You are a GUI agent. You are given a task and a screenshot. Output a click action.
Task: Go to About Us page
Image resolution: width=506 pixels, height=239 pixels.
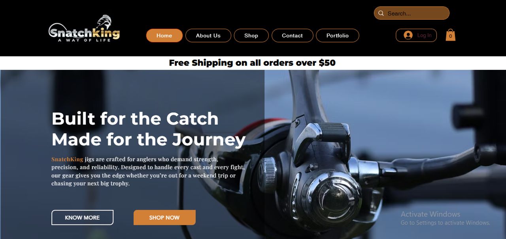point(208,35)
